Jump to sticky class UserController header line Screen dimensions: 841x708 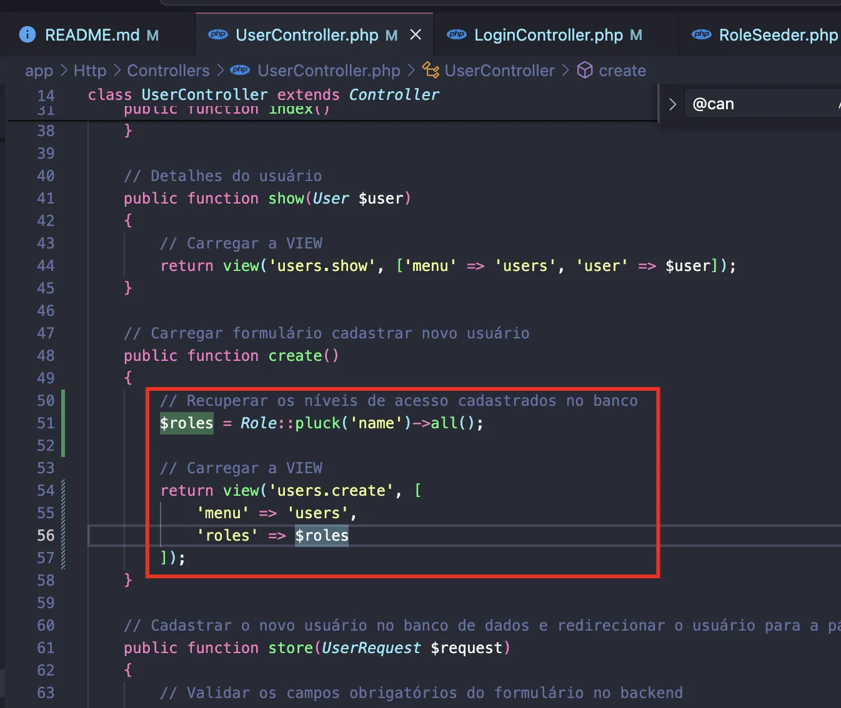pyautogui.click(x=262, y=95)
